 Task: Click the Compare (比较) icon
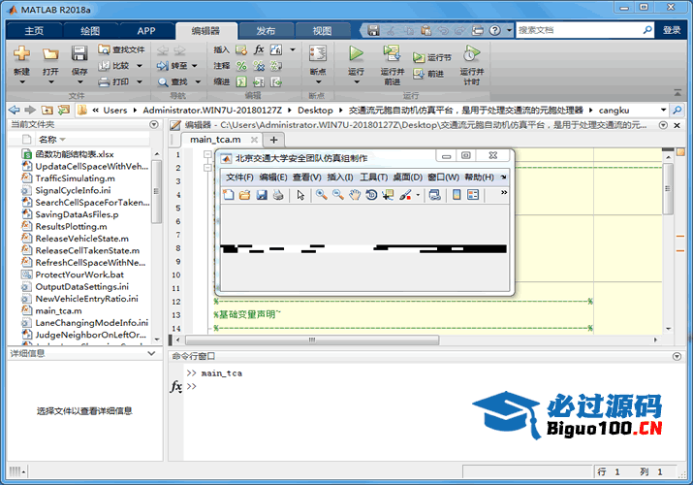coord(104,65)
